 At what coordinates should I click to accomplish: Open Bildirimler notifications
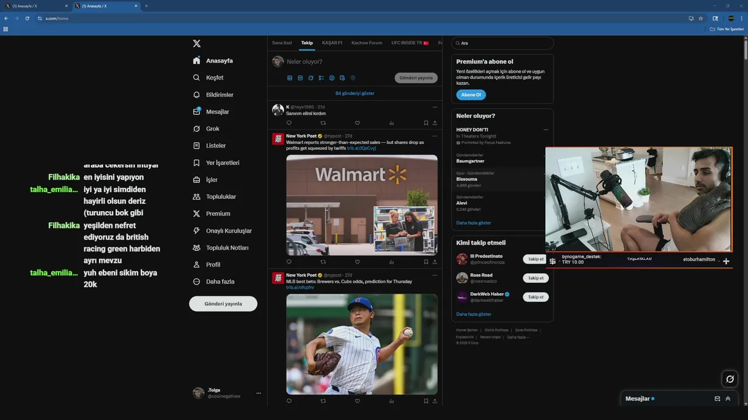coord(213,94)
